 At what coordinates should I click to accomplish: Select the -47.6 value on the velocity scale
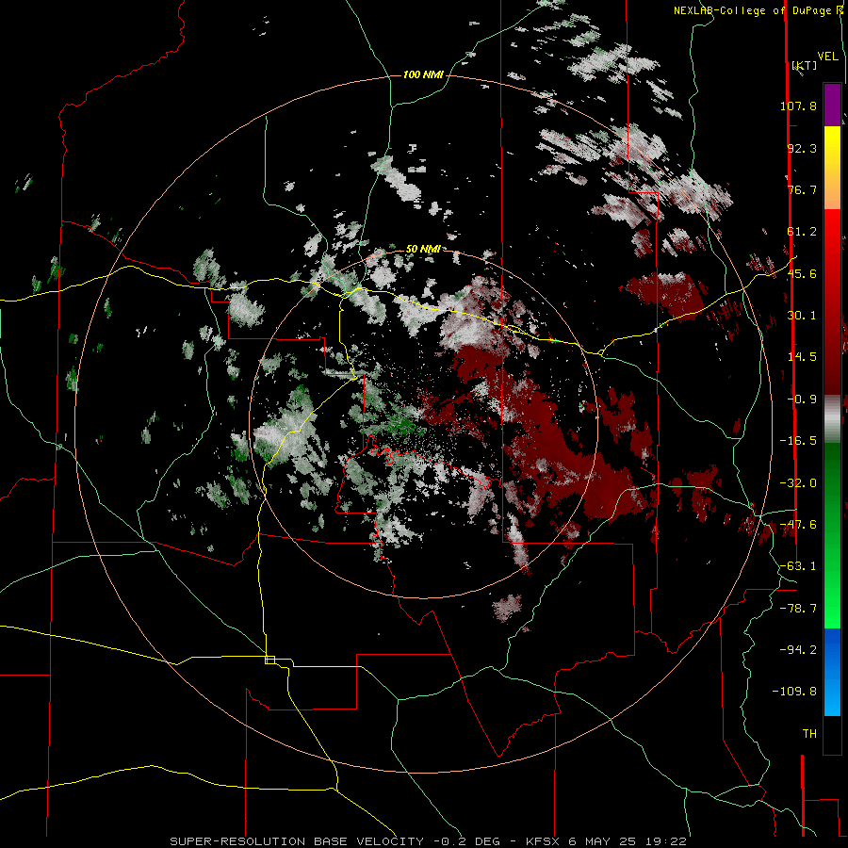point(798,525)
